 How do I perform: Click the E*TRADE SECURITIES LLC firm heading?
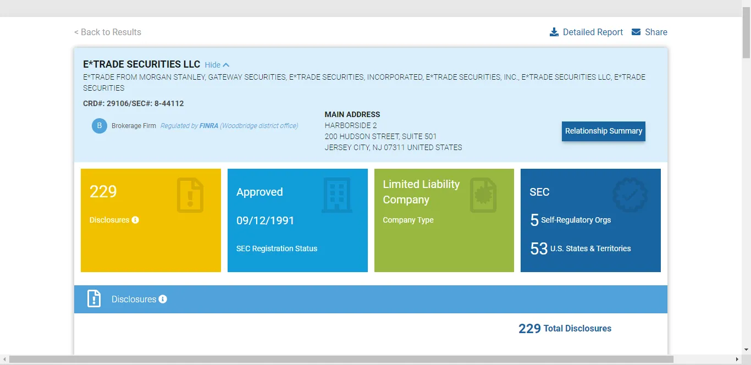click(142, 64)
